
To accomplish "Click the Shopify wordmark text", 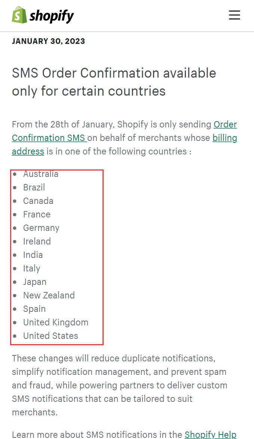I will (x=52, y=16).
